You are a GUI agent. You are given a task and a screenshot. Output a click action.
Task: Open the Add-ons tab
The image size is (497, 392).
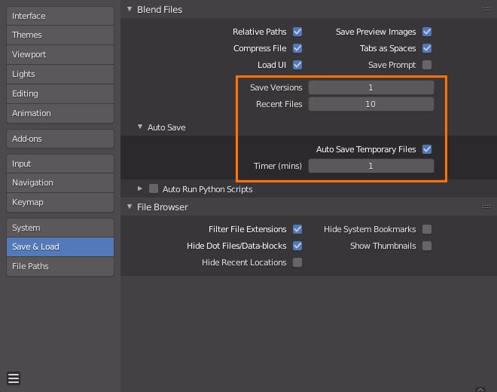pyautogui.click(x=60, y=139)
